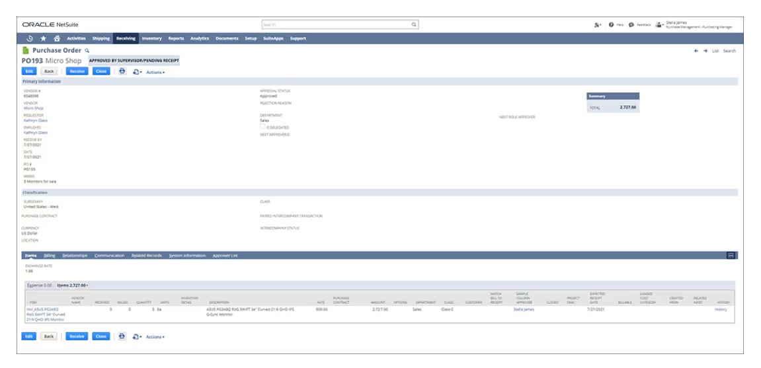
Task: Click inside the global Search field
Action: point(340,24)
